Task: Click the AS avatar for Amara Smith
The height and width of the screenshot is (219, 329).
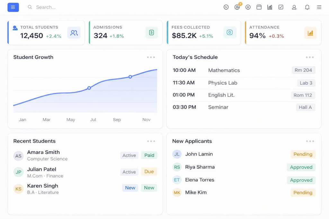Action: pyautogui.click(x=18, y=156)
